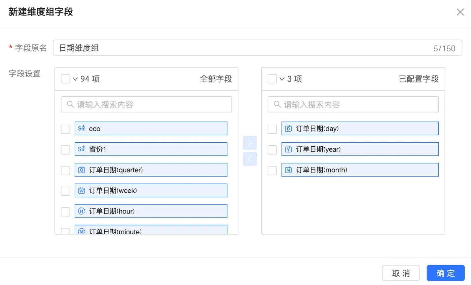Click the string type icon beside cco

pyautogui.click(x=81, y=129)
